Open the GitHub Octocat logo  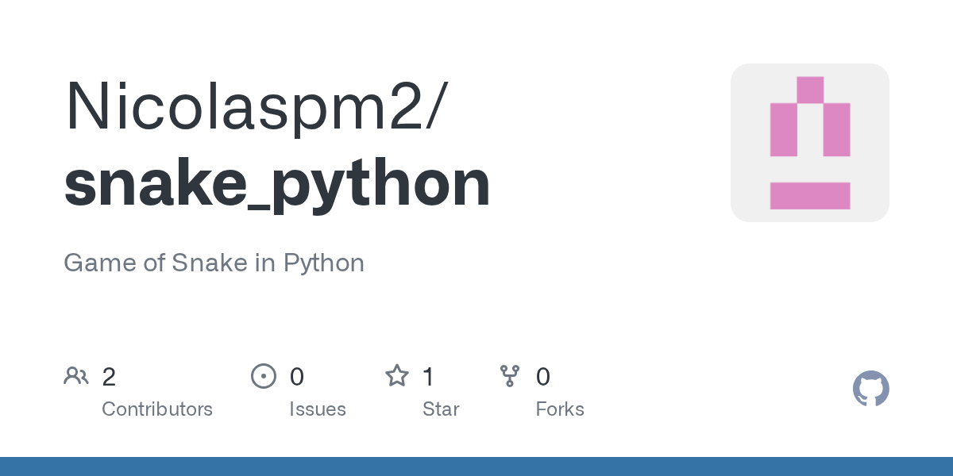click(x=871, y=389)
